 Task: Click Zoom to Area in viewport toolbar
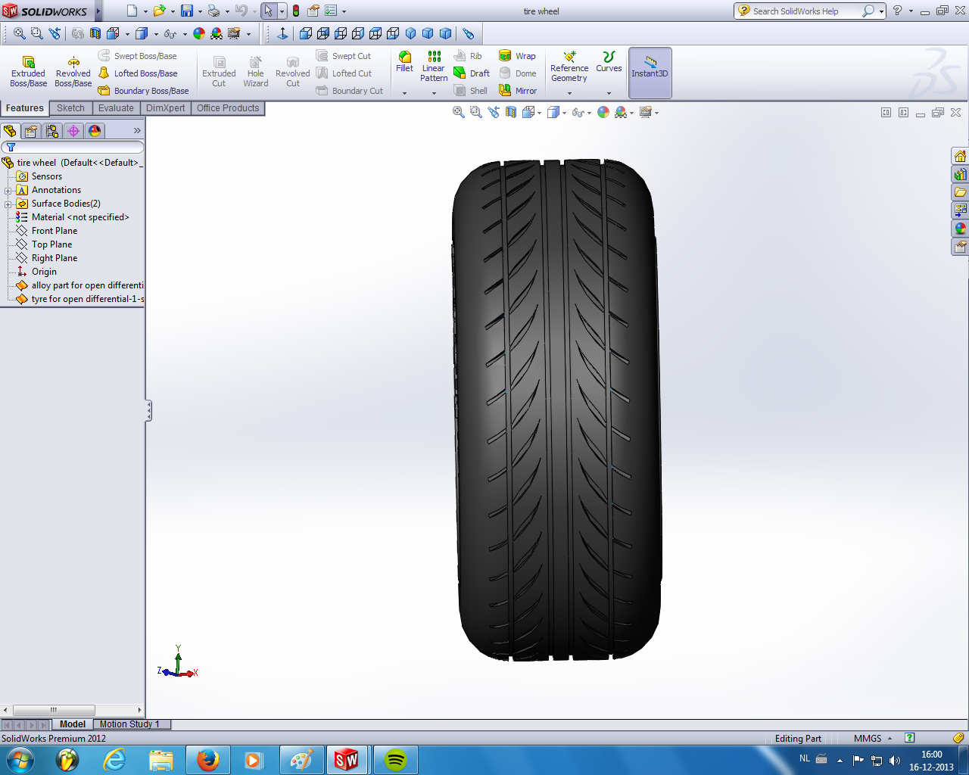(475, 112)
